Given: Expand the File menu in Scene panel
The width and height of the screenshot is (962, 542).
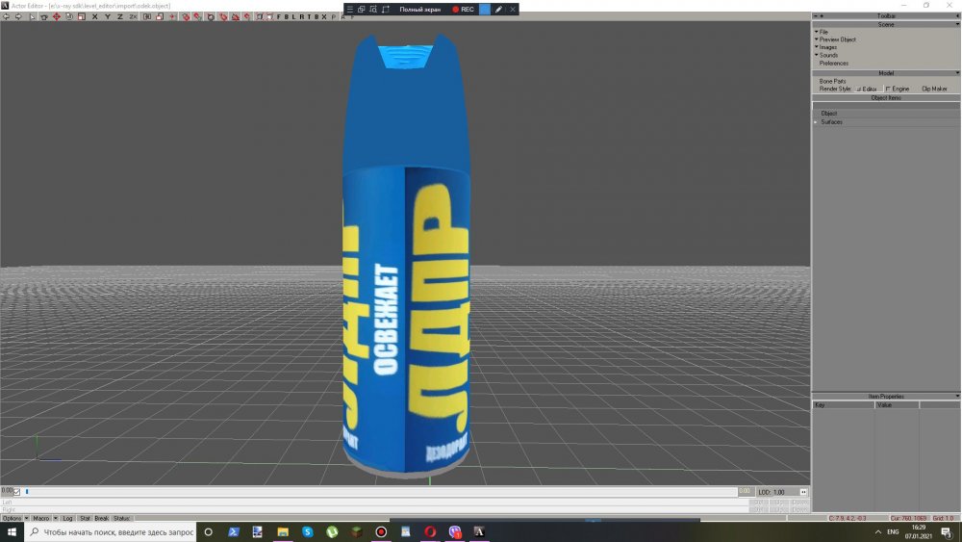Looking at the screenshot, I should tap(822, 32).
